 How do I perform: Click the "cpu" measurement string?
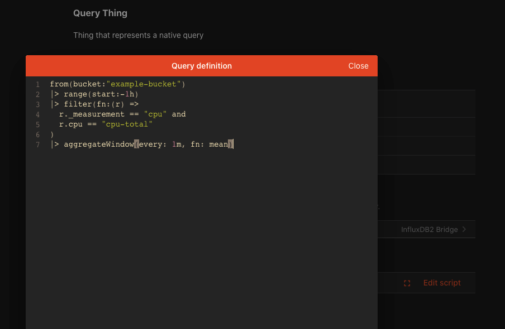pos(155,114)
